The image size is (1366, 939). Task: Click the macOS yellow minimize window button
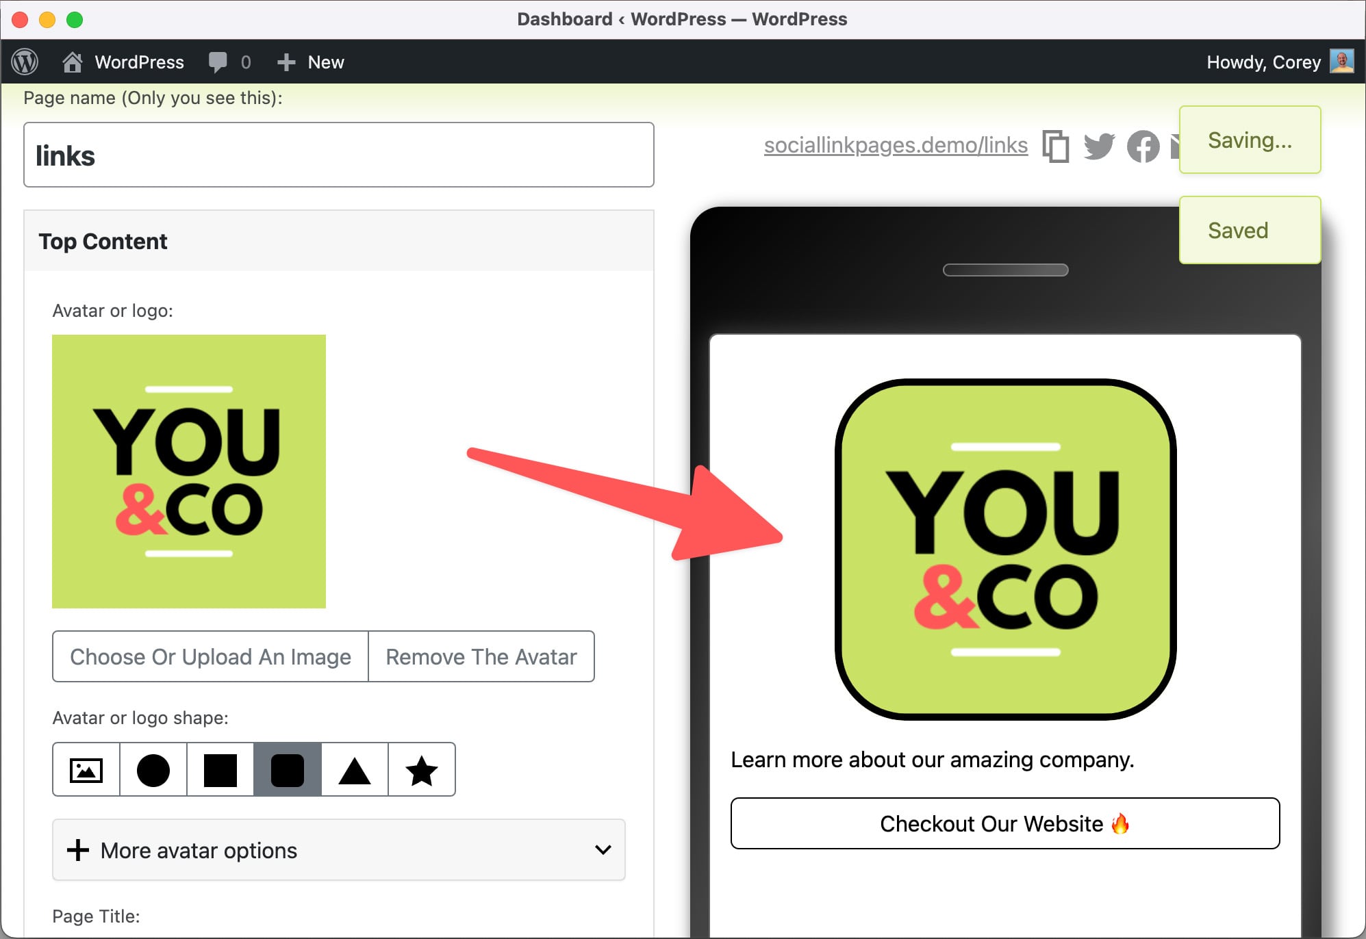pos(47,20)
